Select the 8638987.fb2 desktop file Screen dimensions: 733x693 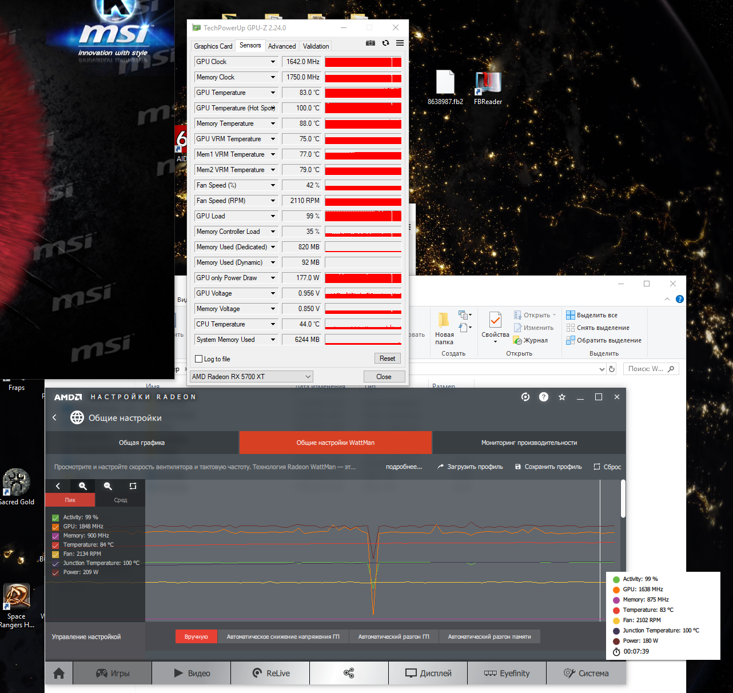pyautogui.click(x=445, y=87)
